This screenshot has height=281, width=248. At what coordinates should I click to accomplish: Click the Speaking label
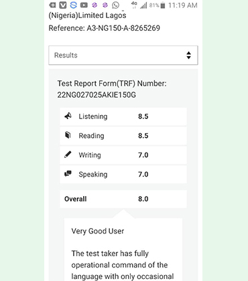coord(93,174)
